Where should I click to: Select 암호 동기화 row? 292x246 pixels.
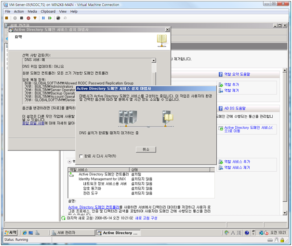tap(141, 189)
